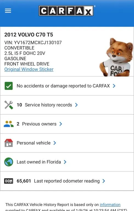Image resolution: width=134 pixels, height=211 pixels.
Task: Click the CARFAX logo
Action: coord(66,11)
